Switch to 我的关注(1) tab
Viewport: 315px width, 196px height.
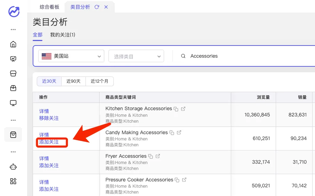click(x=63, y=35)
